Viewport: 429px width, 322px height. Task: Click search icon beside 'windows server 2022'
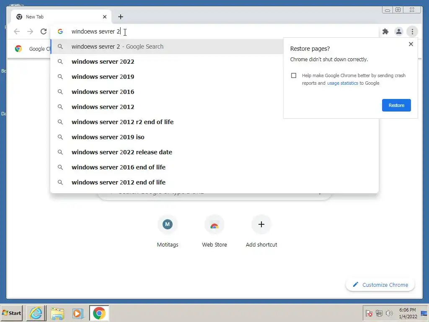60,62
